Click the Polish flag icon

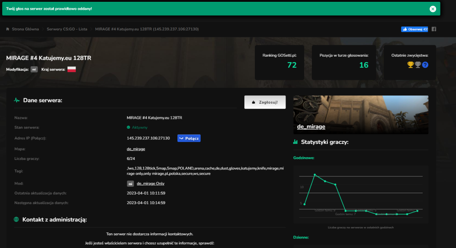72,69
